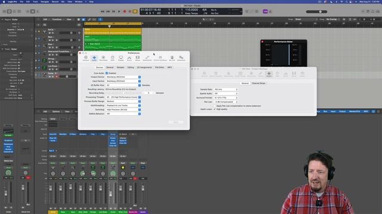
Task: Open I/O Buffer Size dropdown
Action: click(124, 86)
